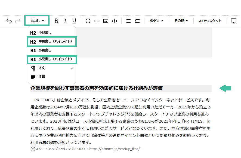
Task: Toggle italic text formatting
Action: coord(65,21)
